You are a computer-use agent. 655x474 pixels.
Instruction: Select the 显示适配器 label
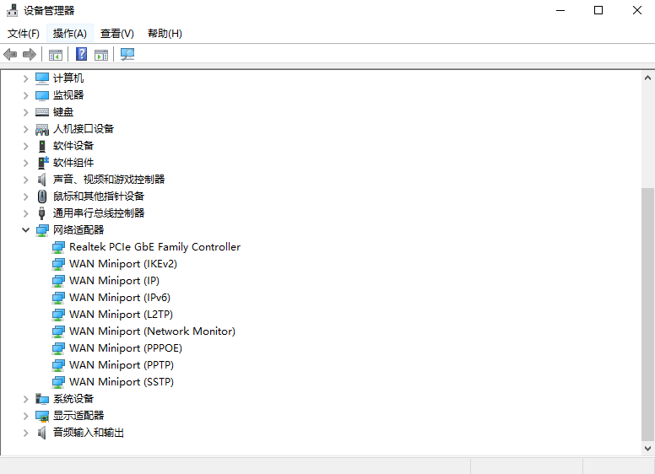[78, 416]
